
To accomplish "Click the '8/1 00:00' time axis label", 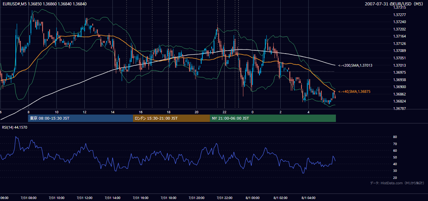I will point(253,198).
